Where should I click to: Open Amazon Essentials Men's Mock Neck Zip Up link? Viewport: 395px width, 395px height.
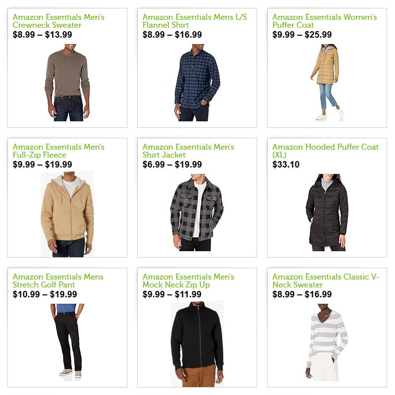(188, 281)
